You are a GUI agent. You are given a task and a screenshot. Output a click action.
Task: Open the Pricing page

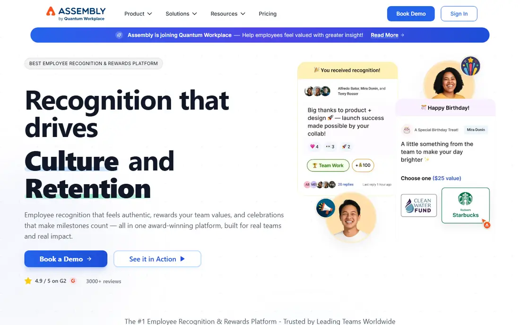coord(268,14)
